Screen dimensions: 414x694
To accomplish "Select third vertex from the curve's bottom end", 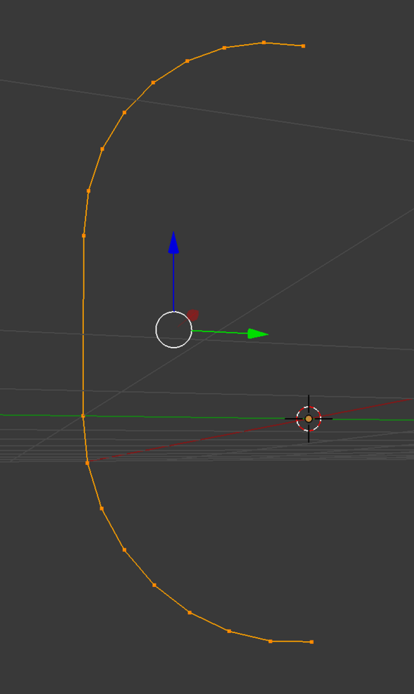I will pos(228,631).
